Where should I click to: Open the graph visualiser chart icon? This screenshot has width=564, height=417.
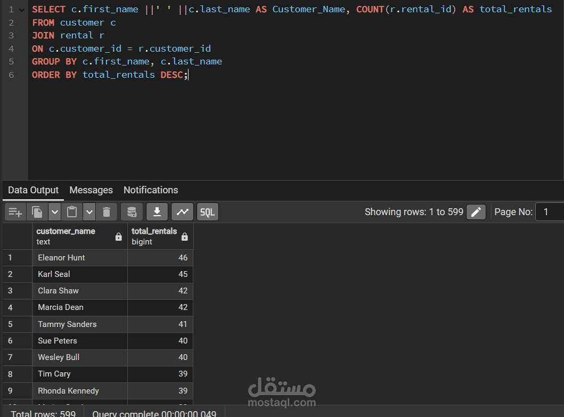182,211
